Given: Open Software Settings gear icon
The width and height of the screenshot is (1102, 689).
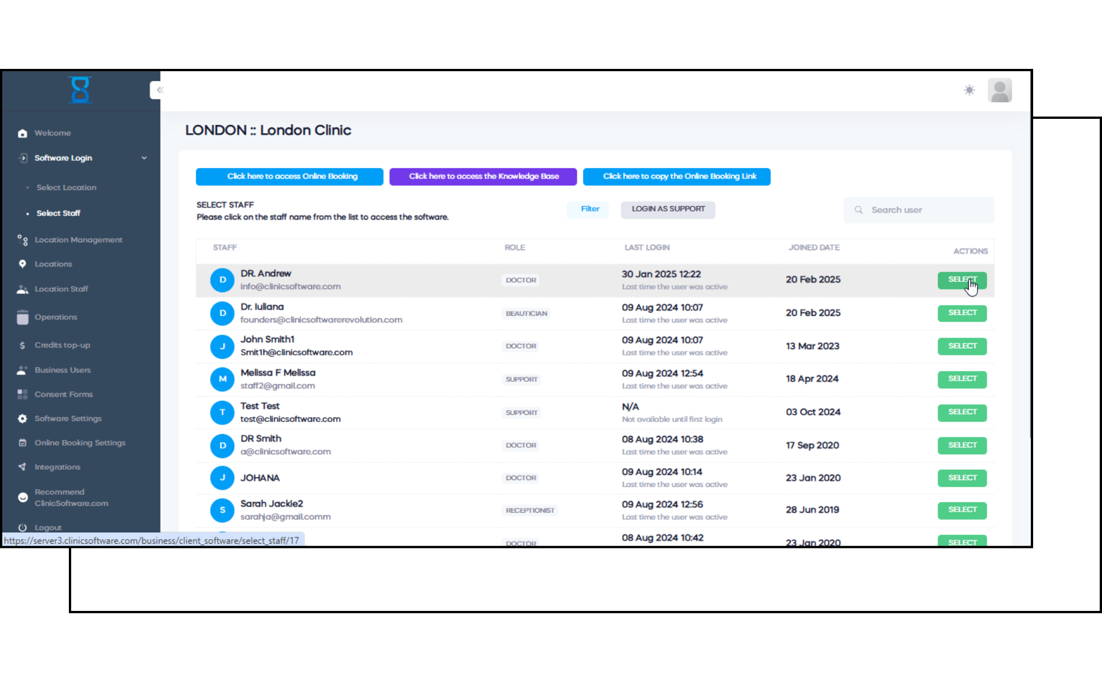Looking at the screenshot, I should point(22,419).
